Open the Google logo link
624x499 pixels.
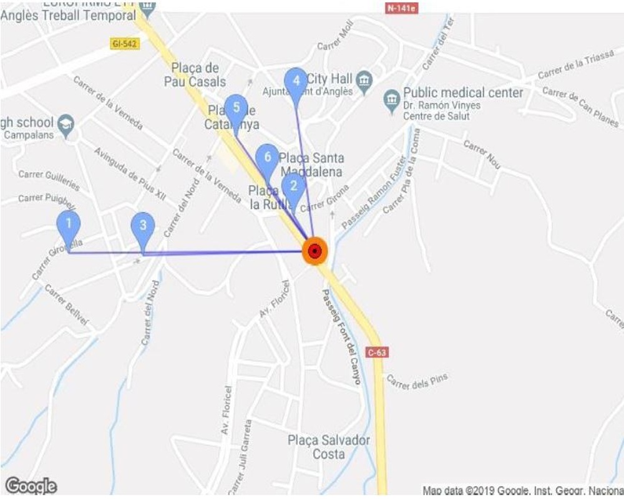pos(31,487)
